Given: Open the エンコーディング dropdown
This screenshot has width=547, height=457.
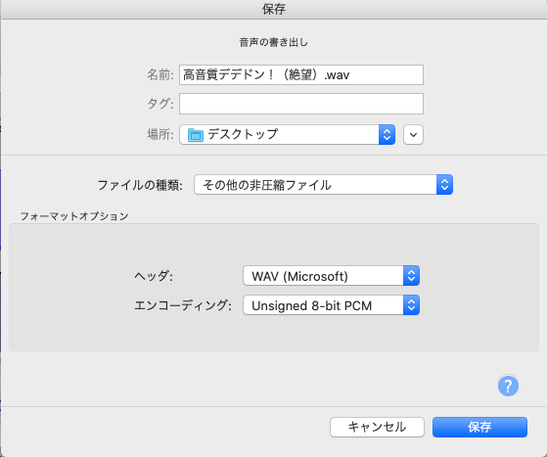Looking at the screenshot, I should (331, 305).
